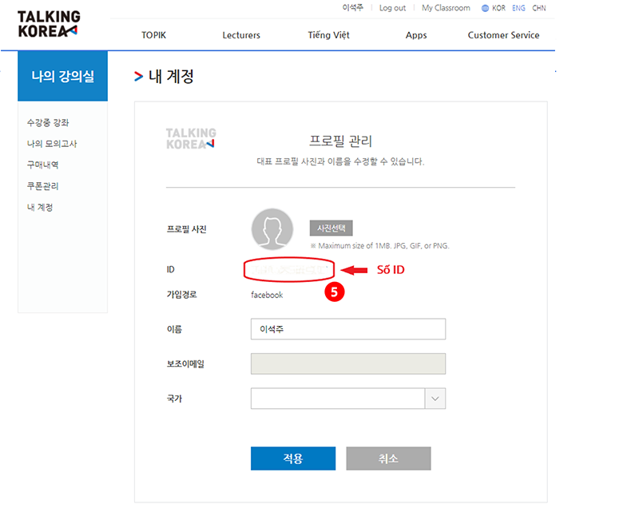Click Log out link at top
The image size is (639, 532).
pos(392,8)
